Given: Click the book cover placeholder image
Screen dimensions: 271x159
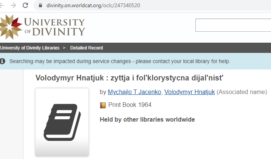Looking at the screenshot, I should [x=62, y=122].
